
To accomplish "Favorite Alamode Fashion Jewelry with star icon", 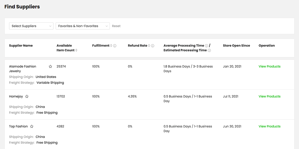I will [50, 67].
